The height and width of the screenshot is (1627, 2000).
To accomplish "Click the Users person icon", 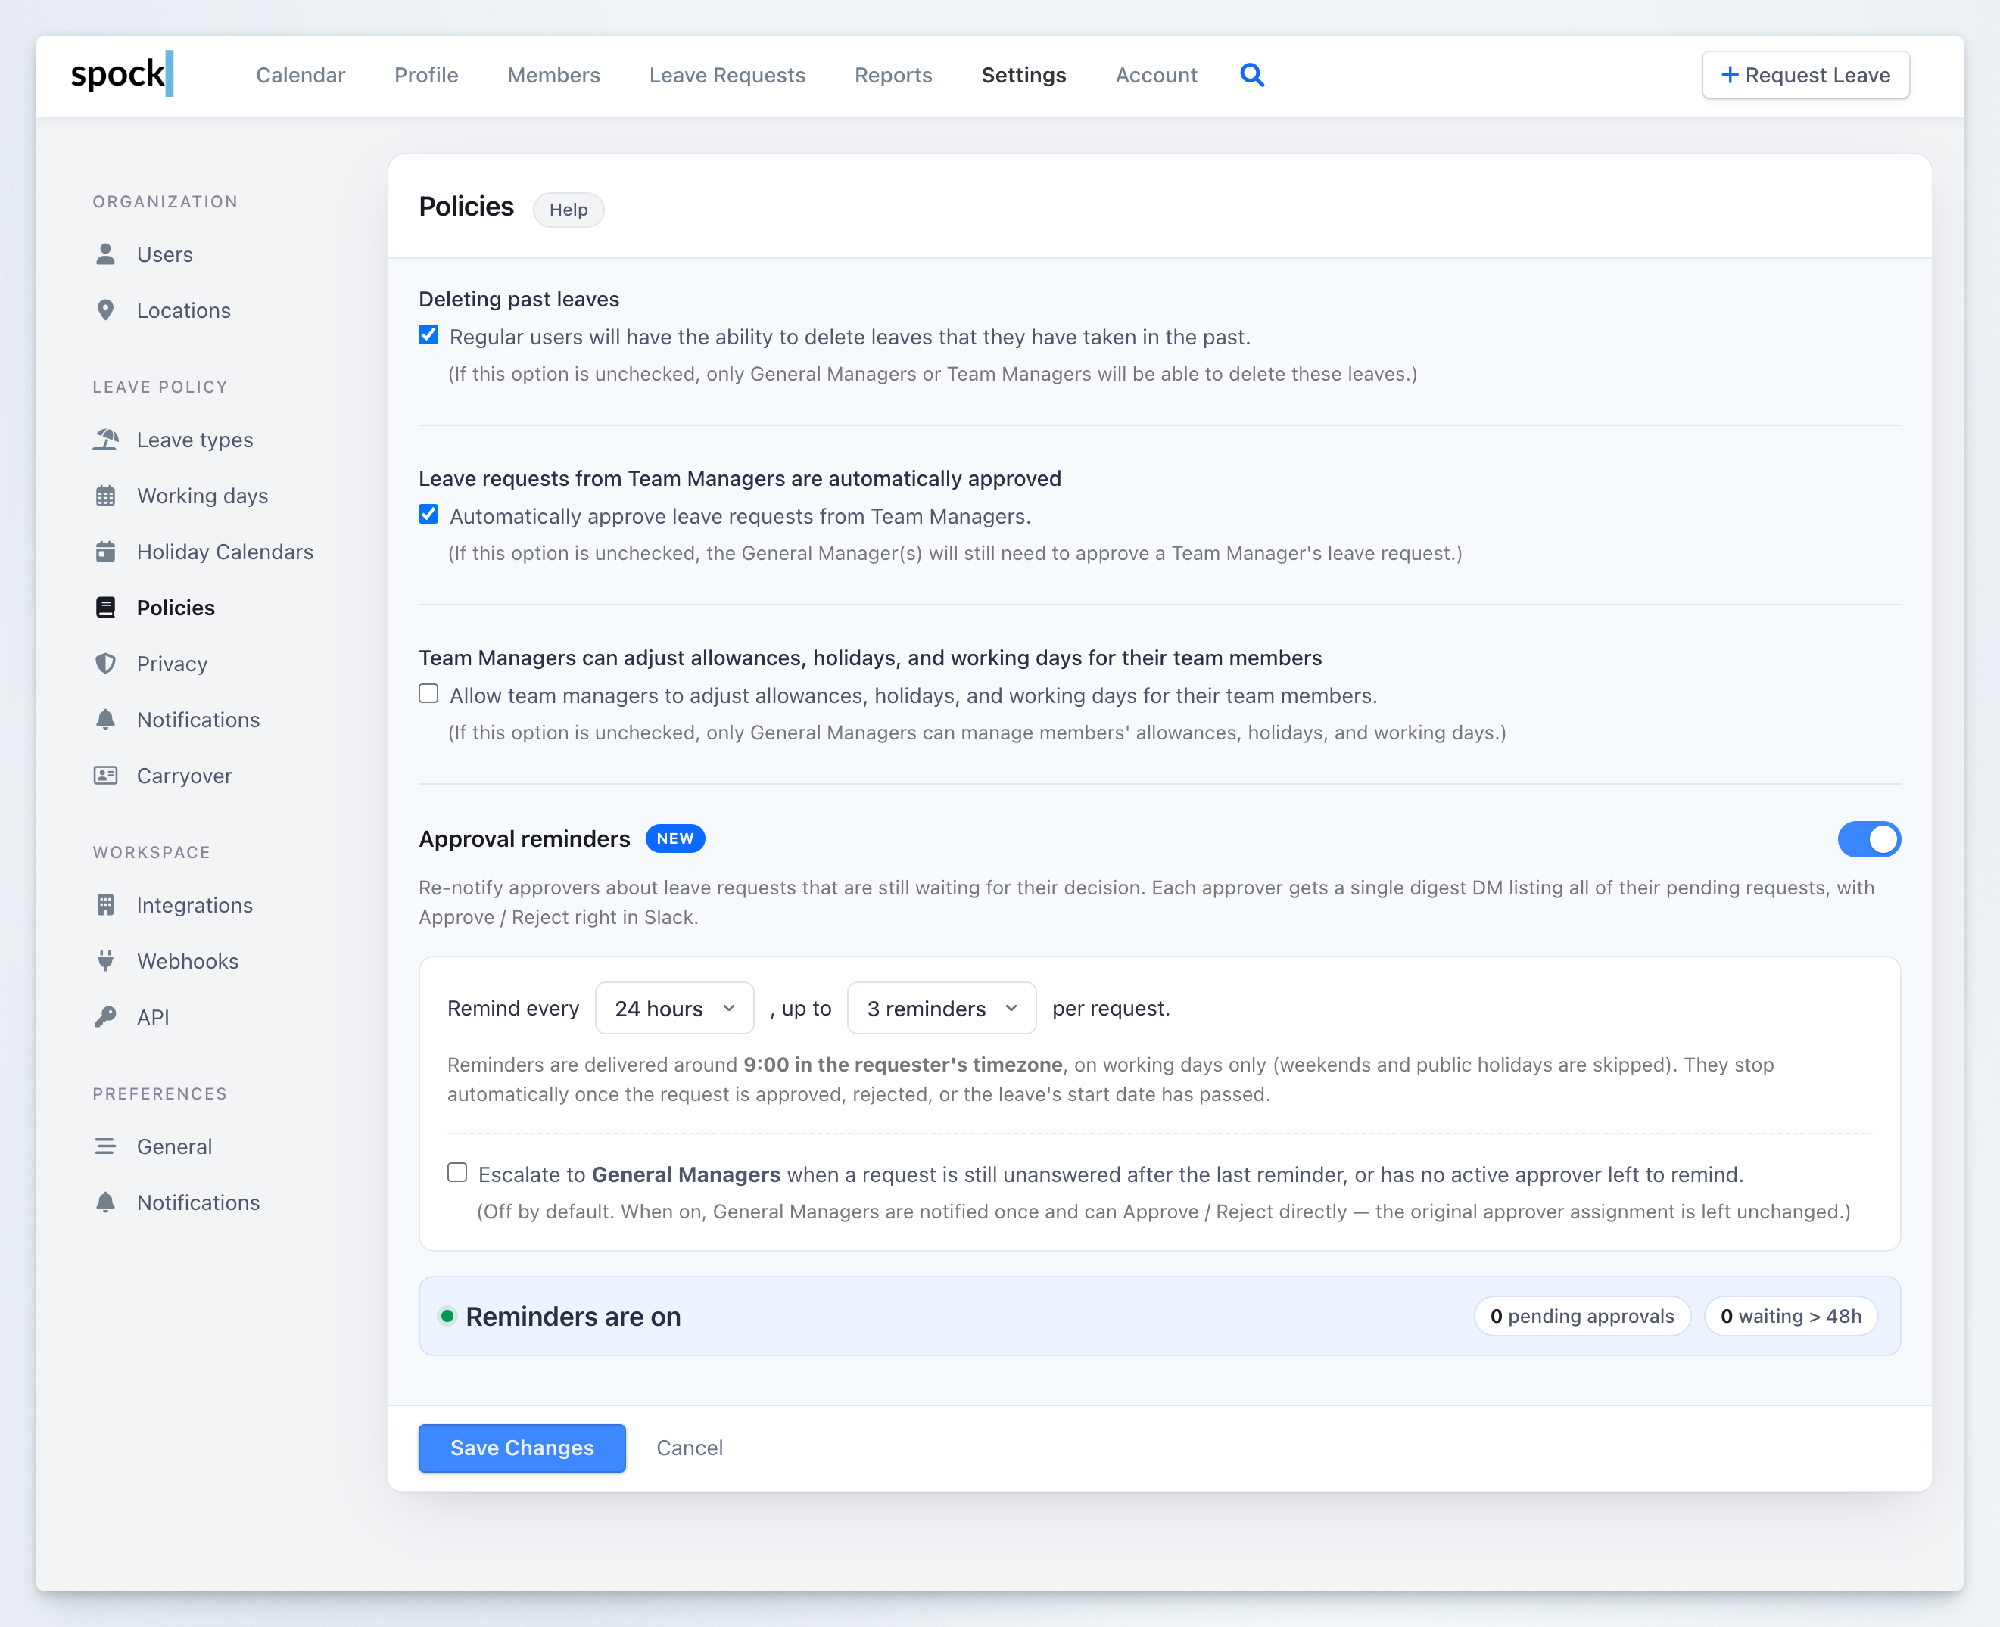I will tap(105, 254).
